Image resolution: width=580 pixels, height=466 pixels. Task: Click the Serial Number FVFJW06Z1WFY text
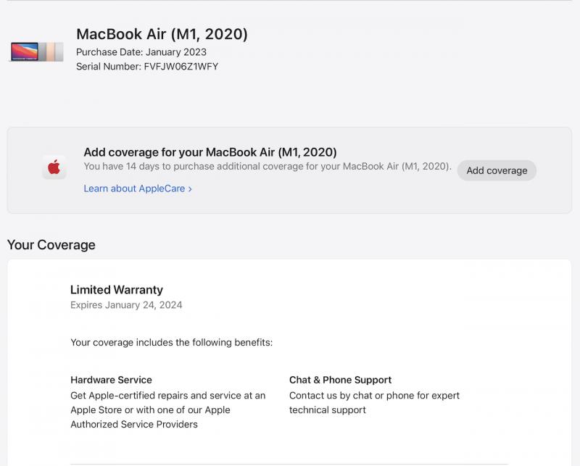pyautogui.click(x=147, y=67)
